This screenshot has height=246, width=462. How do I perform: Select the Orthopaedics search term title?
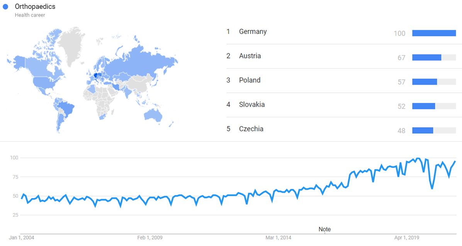click(x=35, y=7)
